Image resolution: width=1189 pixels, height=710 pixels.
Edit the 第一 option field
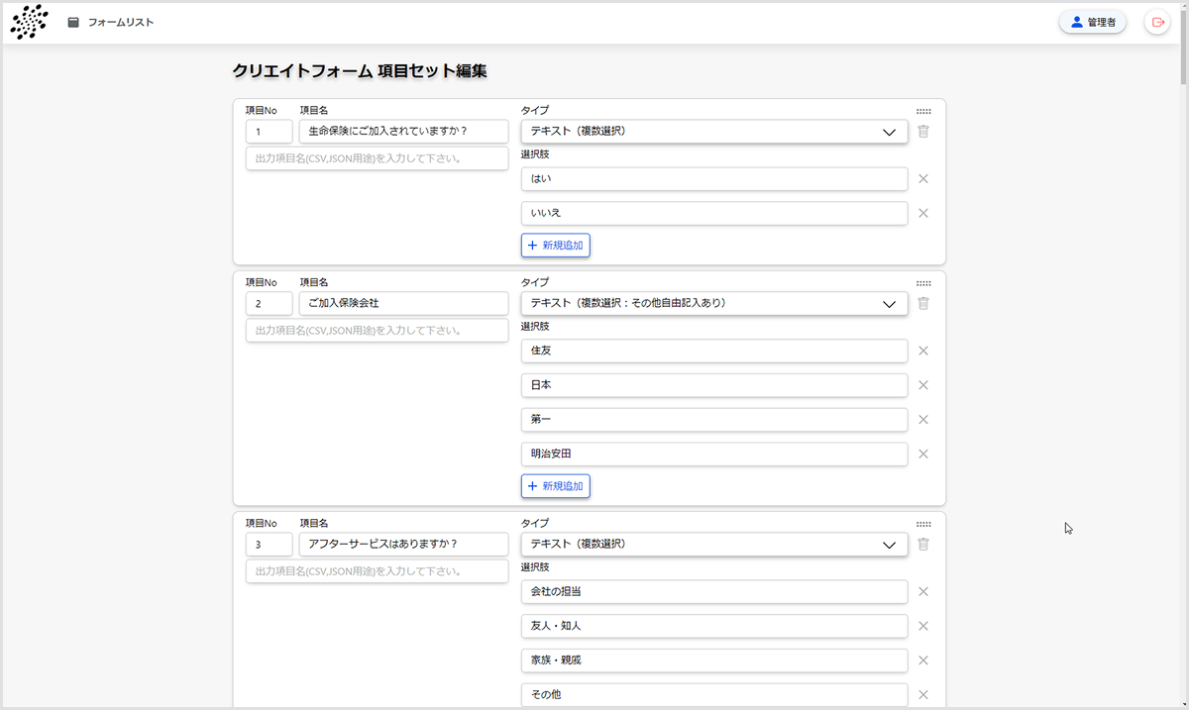point(714,419)
